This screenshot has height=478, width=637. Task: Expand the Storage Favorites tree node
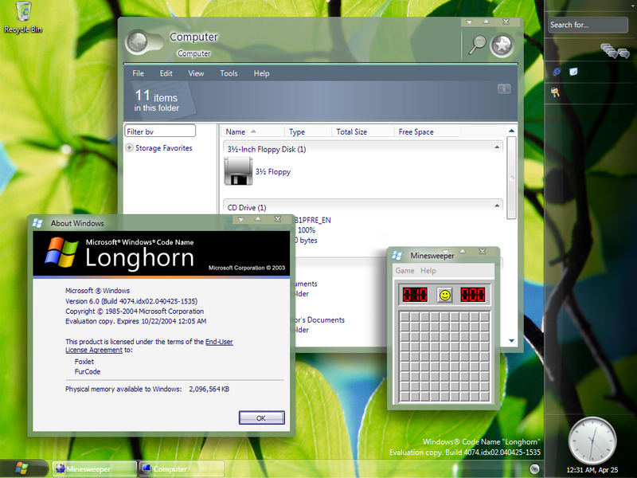point(129,147)
